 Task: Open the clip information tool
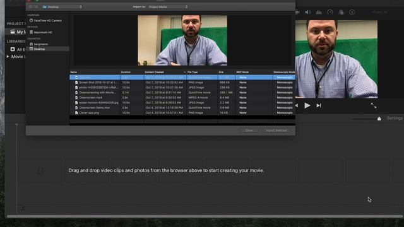pyautogui.click(x=352, y=12)
